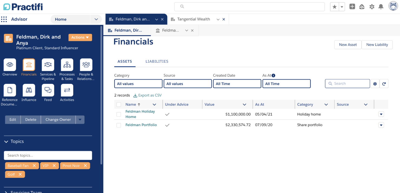This screenshot has height=193, width=400.
Task: Open table settings via the gear icon
Action: click(x=375, y=83)
